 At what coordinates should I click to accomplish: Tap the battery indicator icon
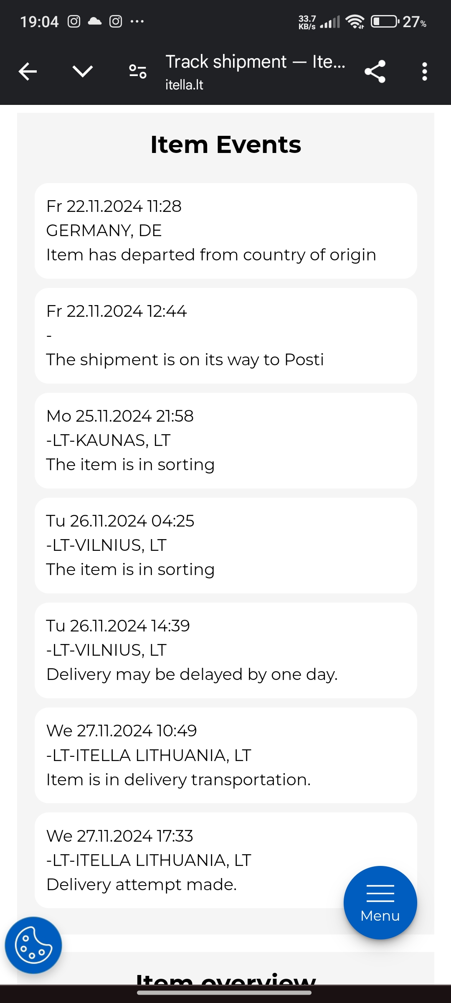point(384,21)
